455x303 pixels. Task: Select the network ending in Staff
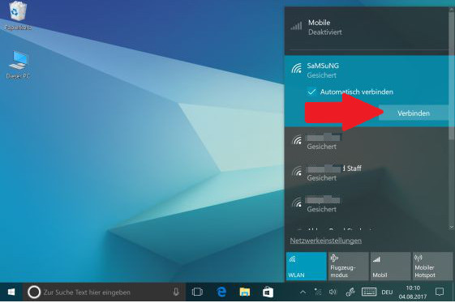click(367, 173)
